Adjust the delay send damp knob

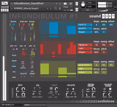[93, 89]
